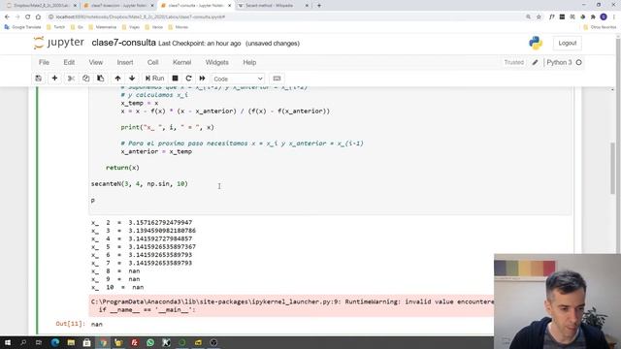The width and height of the screenshot is (621, 349).
Task: Open the Viajes bookmarks folder
Action: [131, 27]
